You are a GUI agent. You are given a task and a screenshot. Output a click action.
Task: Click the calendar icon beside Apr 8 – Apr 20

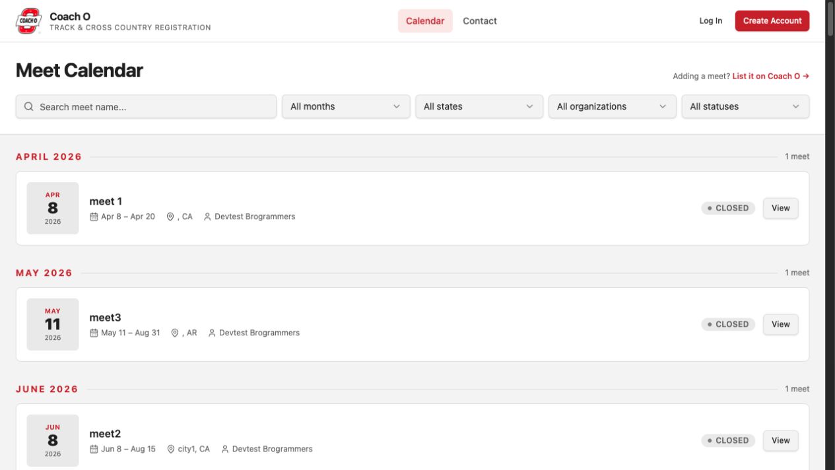(x=94, y=217)
